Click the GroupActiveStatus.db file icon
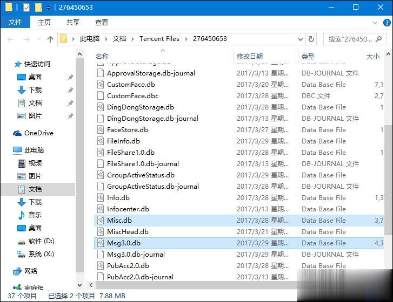The image size is (393, 302). 101,175
